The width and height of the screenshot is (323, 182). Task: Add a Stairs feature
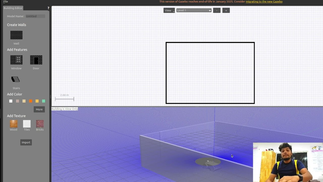tap(16, 79)
